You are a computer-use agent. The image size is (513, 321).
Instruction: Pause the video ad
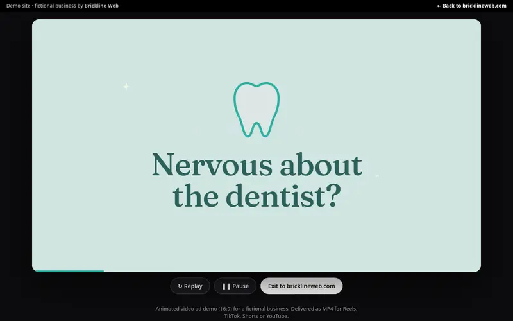235,286
